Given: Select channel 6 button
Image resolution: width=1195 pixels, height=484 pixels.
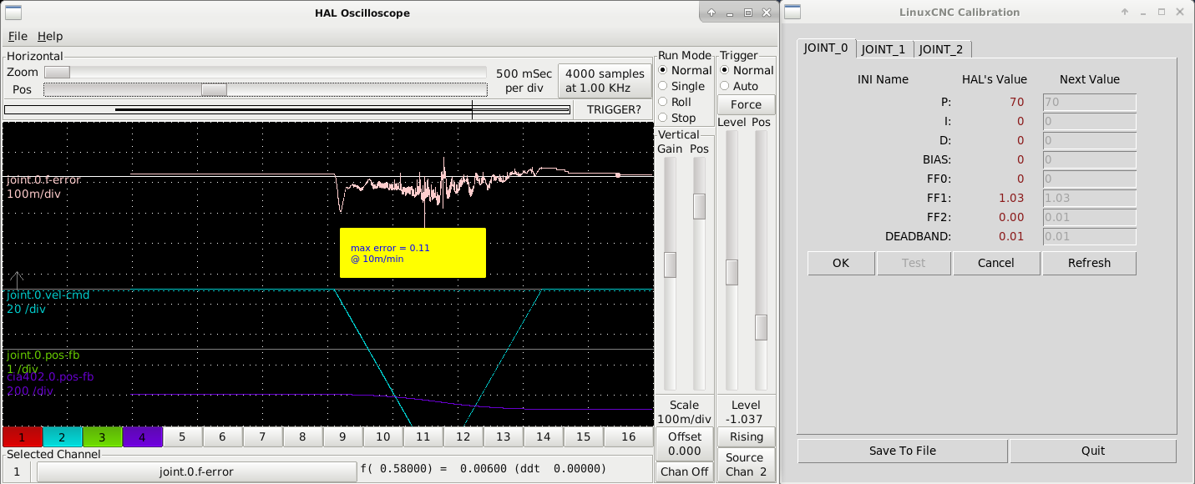Looking at the screenshot, I should (x=222, y=437).
